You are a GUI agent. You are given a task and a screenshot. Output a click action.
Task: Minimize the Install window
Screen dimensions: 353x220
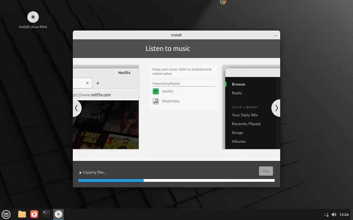point(276,35)
